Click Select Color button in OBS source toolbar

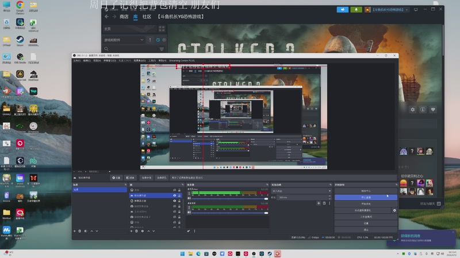pyautogui.click(x=162, y=178)
